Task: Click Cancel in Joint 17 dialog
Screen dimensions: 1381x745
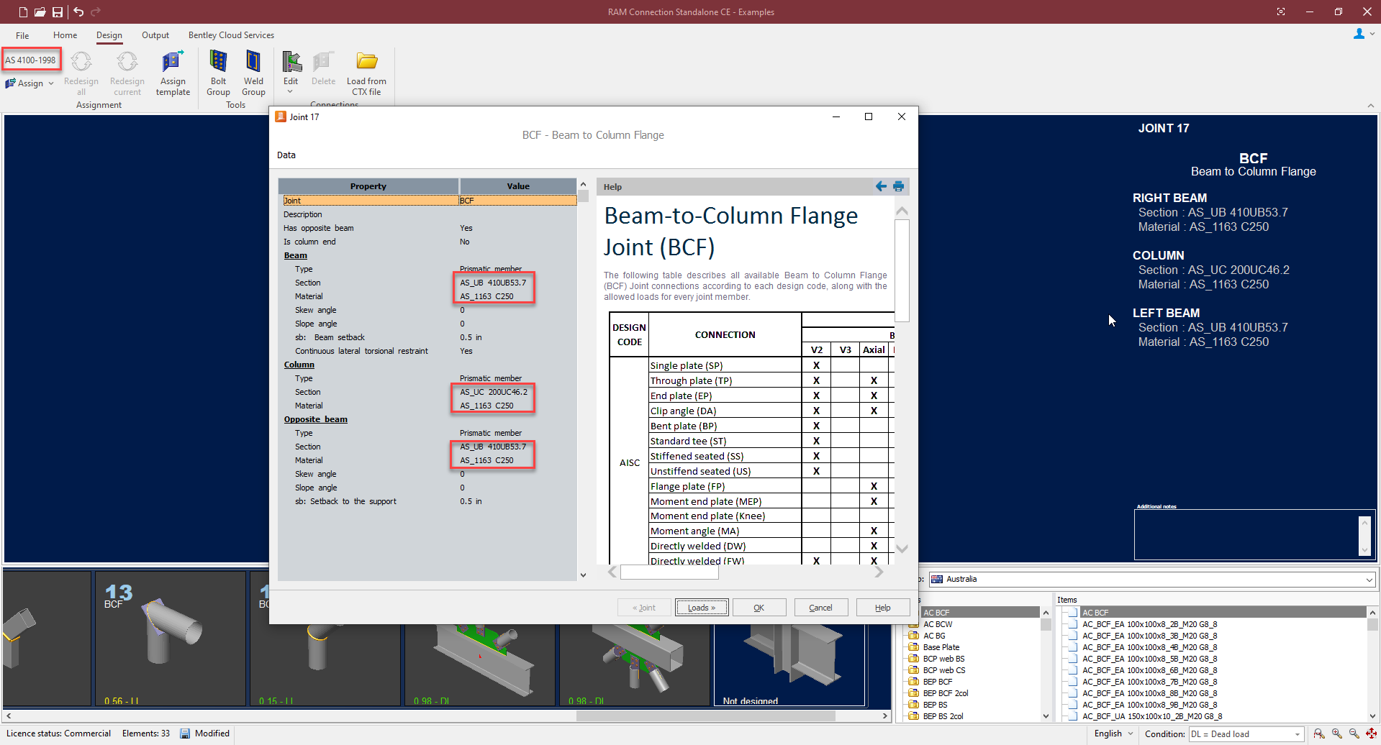Action: click(821, 608)
